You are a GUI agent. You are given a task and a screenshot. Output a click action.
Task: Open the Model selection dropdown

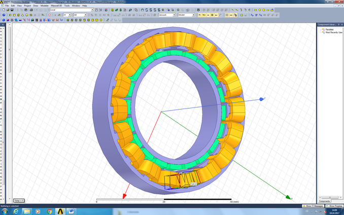(x=193, y=15)
